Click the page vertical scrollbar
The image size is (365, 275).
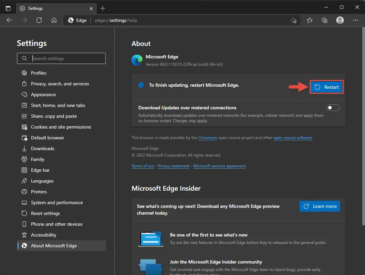coord(363,127)
